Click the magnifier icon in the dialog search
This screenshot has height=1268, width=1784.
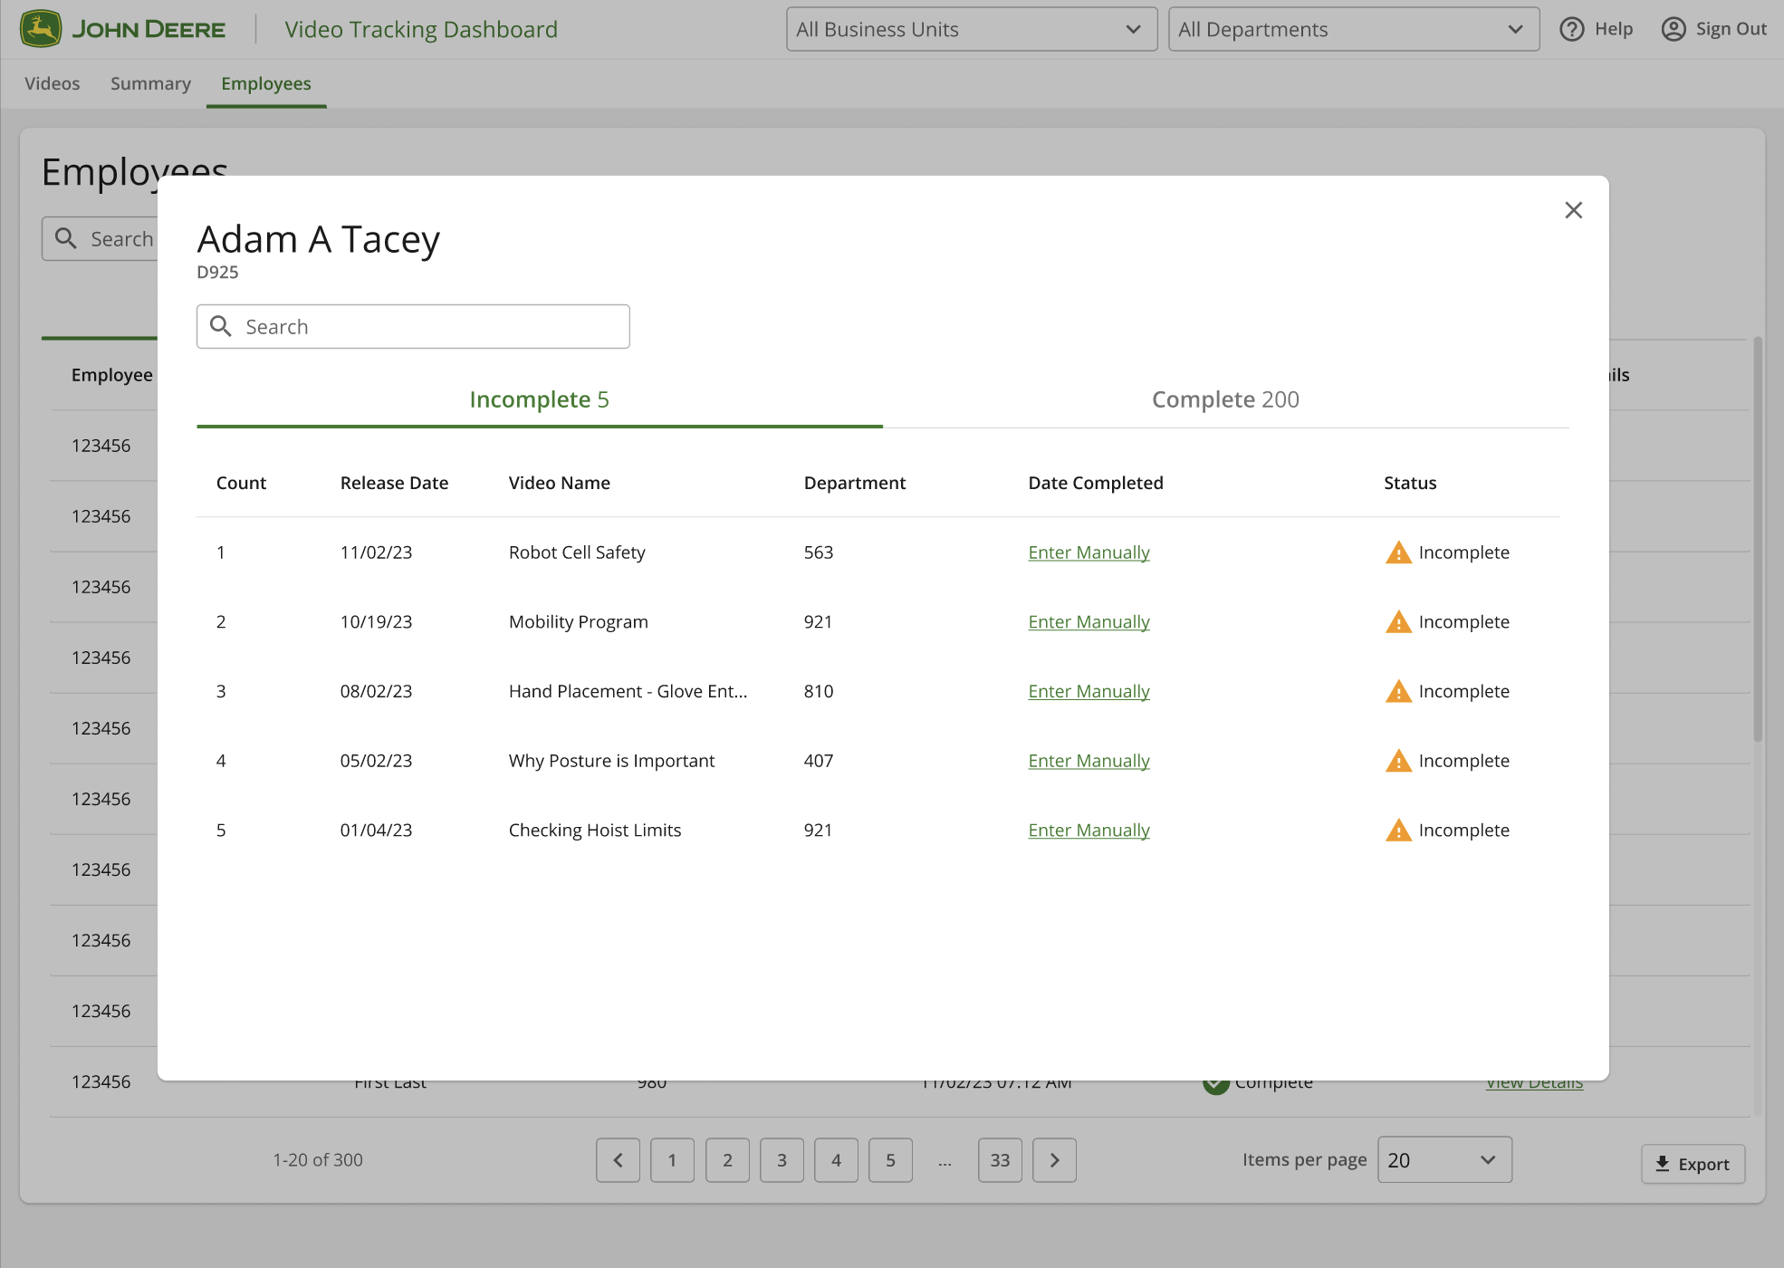pos(221,326)
